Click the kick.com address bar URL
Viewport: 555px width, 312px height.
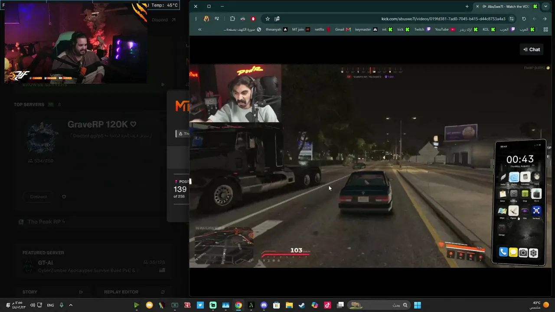coord(443,19)
